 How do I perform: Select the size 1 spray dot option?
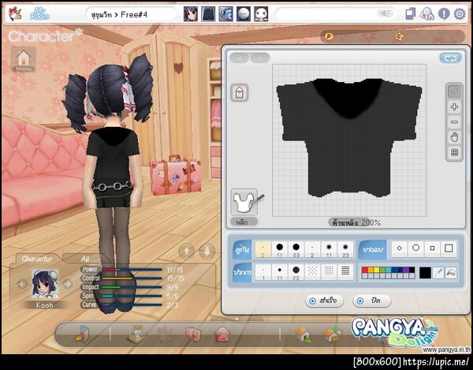pyautogui.click(x=263, y=272)
